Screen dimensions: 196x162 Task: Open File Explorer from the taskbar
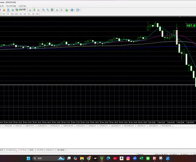pos(82,158)
